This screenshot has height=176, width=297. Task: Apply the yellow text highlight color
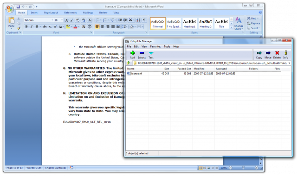[x=68, y=27]
